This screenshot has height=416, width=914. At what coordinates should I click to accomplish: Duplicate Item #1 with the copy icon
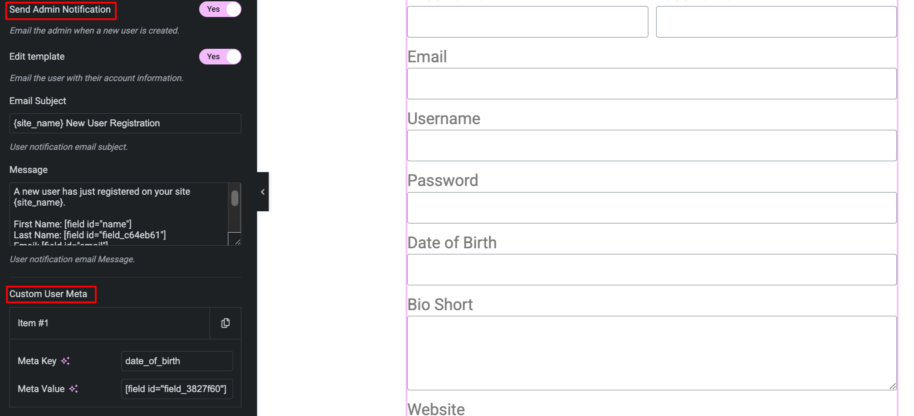click(225, 323)
